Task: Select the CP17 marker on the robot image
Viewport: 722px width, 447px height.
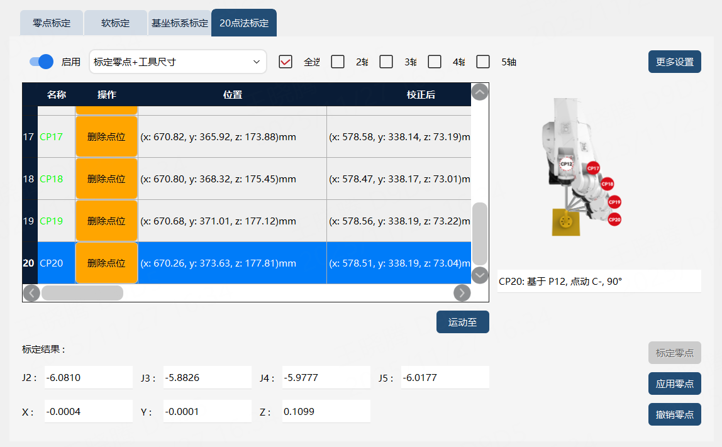Action: click(x=593, y=168)
